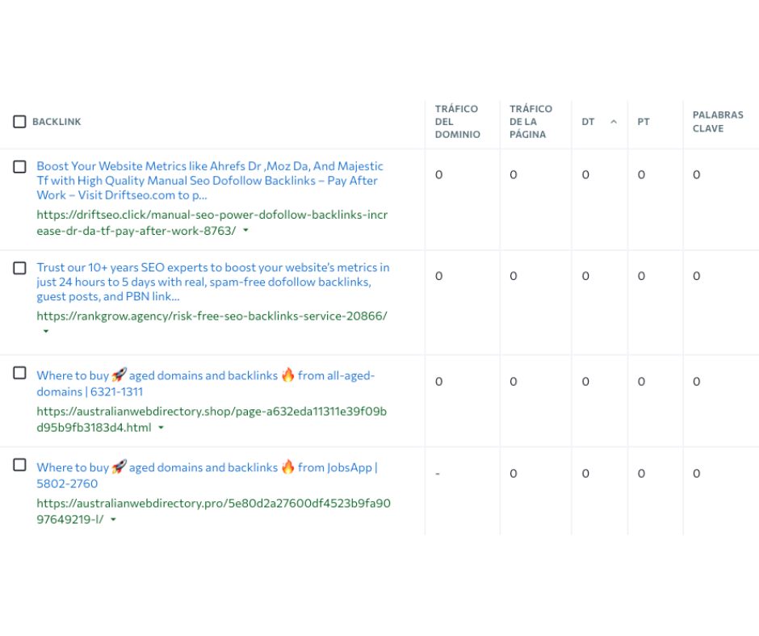Expand the driftseo.click URL dropdown arrow
This screenshot has height=636, width=759.
(x=245, y=231)
